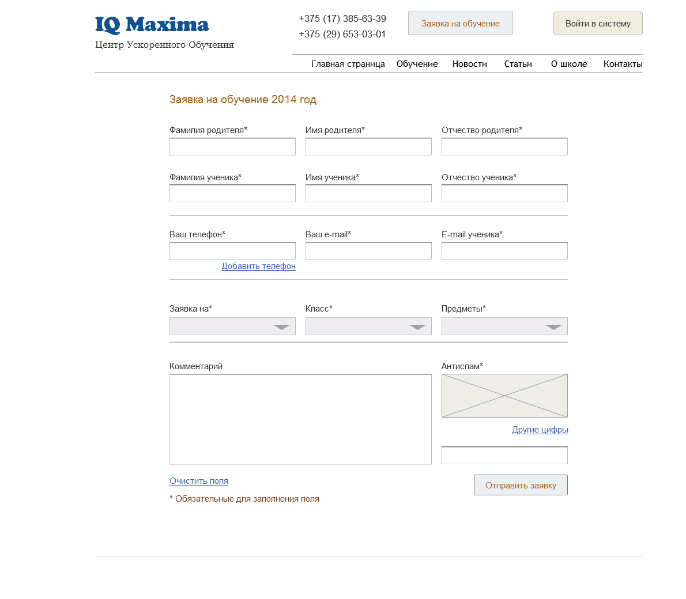Click the Другие цифры link
Image resolution: width=686 pixels, height=599 pixels.
[540, 430]
